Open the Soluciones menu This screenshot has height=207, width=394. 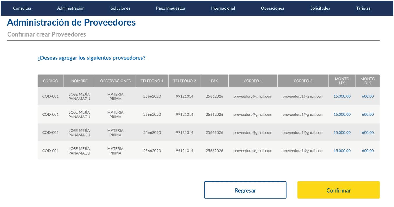[x=120, y=8]
